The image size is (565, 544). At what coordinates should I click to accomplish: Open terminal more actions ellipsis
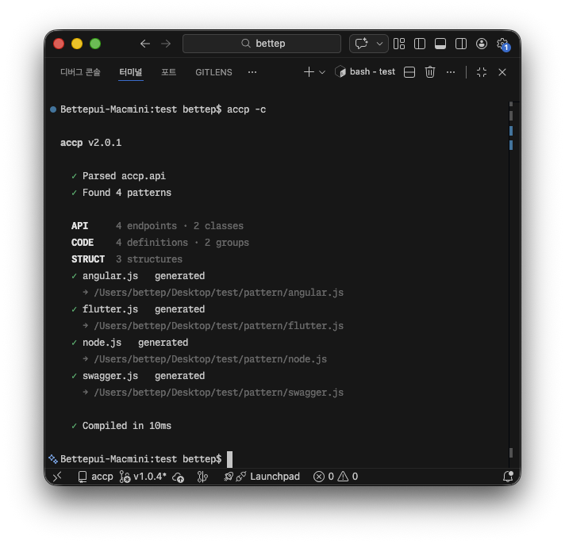pos(451,72)
